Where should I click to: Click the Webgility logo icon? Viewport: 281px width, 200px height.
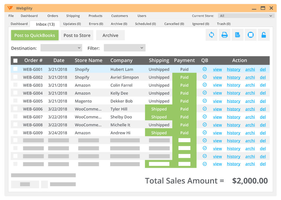click(x=10, y=8)
